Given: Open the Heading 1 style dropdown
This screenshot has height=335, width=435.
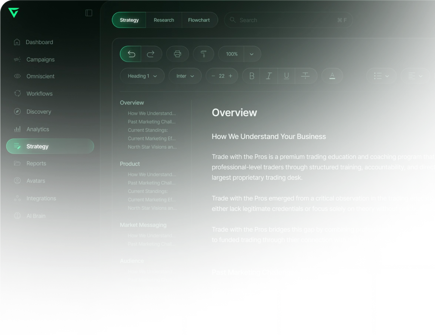Looking at the screenshot, I should pyautogui.click(x=142, y=76).
